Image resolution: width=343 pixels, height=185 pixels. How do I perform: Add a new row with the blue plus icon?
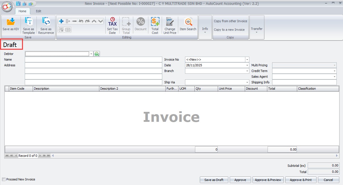click(61, 21)
